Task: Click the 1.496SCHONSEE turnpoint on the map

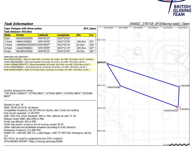Action: 114,87
